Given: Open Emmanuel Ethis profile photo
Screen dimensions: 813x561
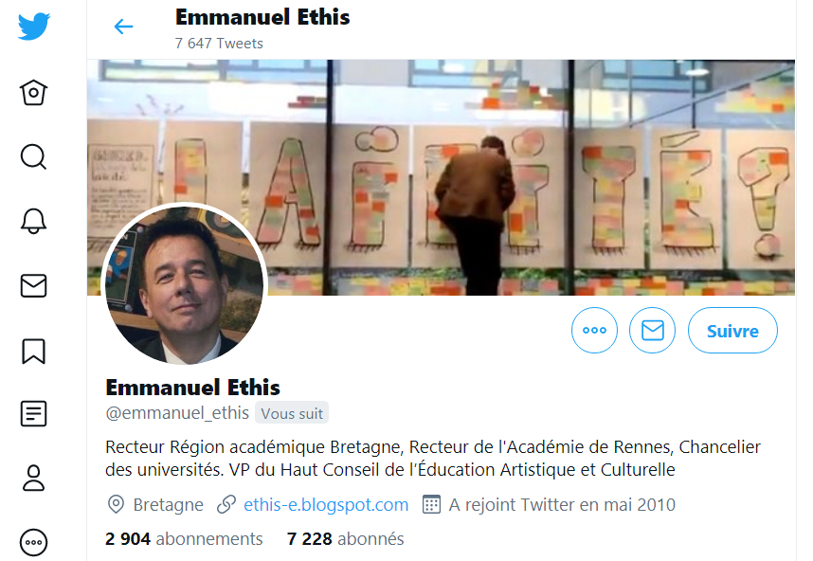Looking at the screenshot, I should coord(184,283).
